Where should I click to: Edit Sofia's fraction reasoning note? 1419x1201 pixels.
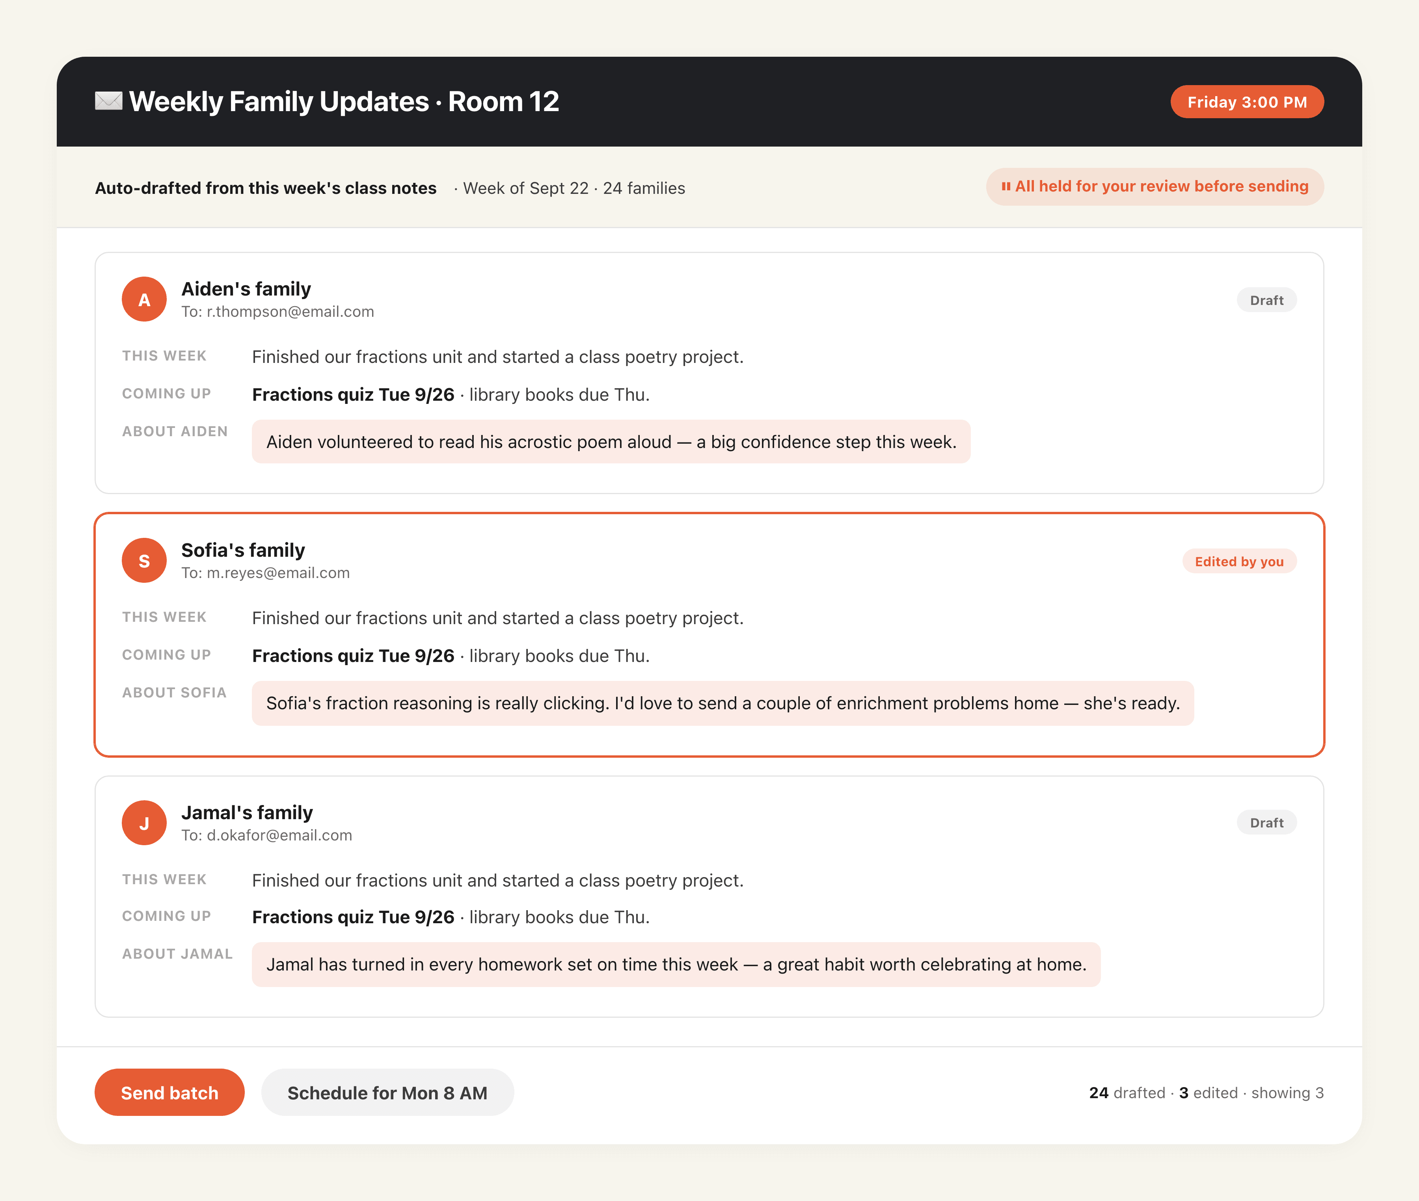(723, 703)
